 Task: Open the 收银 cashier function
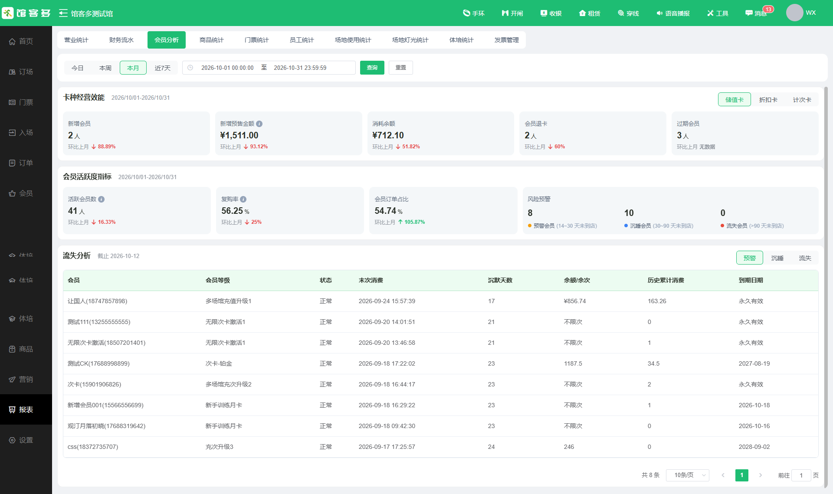point(551,13)
